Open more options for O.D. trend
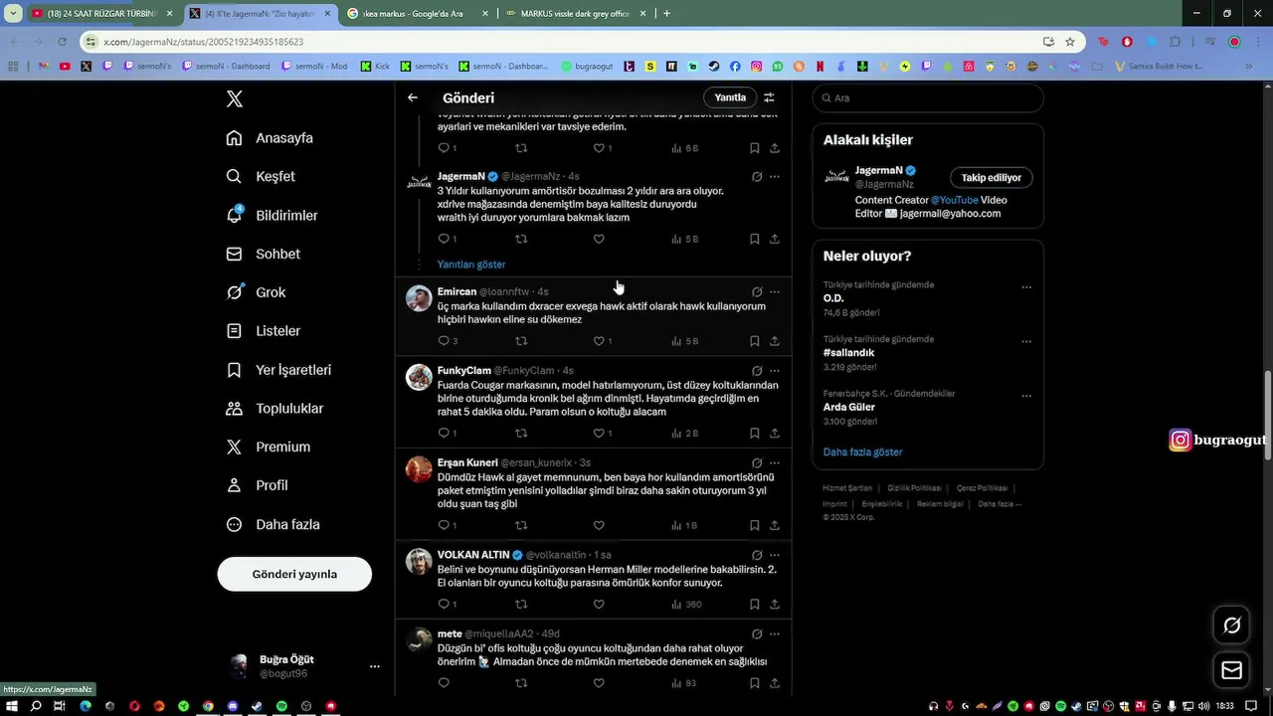This screenshot has width=1273, height=716. click(x=1026, y=287)
